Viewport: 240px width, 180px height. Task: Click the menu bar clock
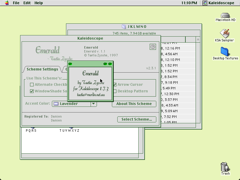pos(189,3)
